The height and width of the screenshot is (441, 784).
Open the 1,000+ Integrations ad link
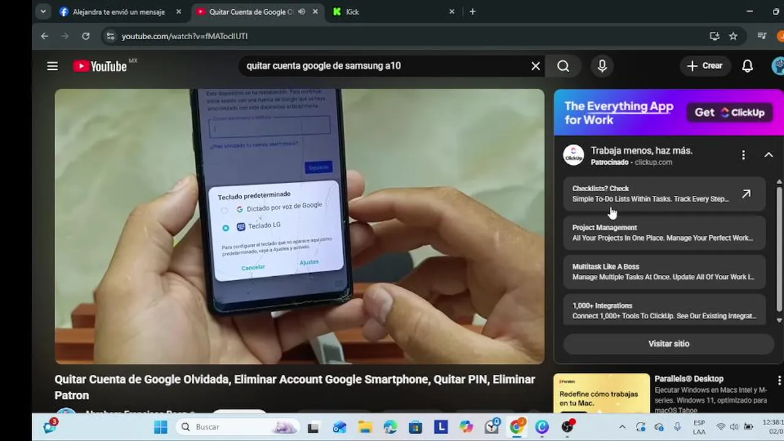[x=665, y=311]
